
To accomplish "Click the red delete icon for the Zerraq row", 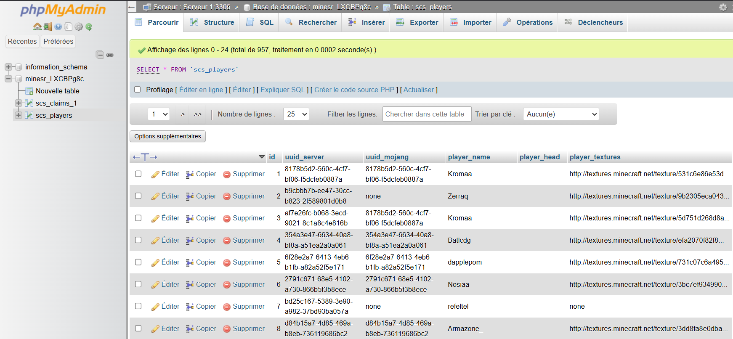I will point(227,196).
